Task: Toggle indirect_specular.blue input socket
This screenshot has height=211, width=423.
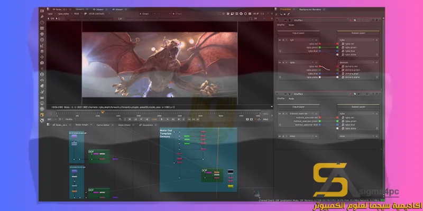Action: [320, 125]
